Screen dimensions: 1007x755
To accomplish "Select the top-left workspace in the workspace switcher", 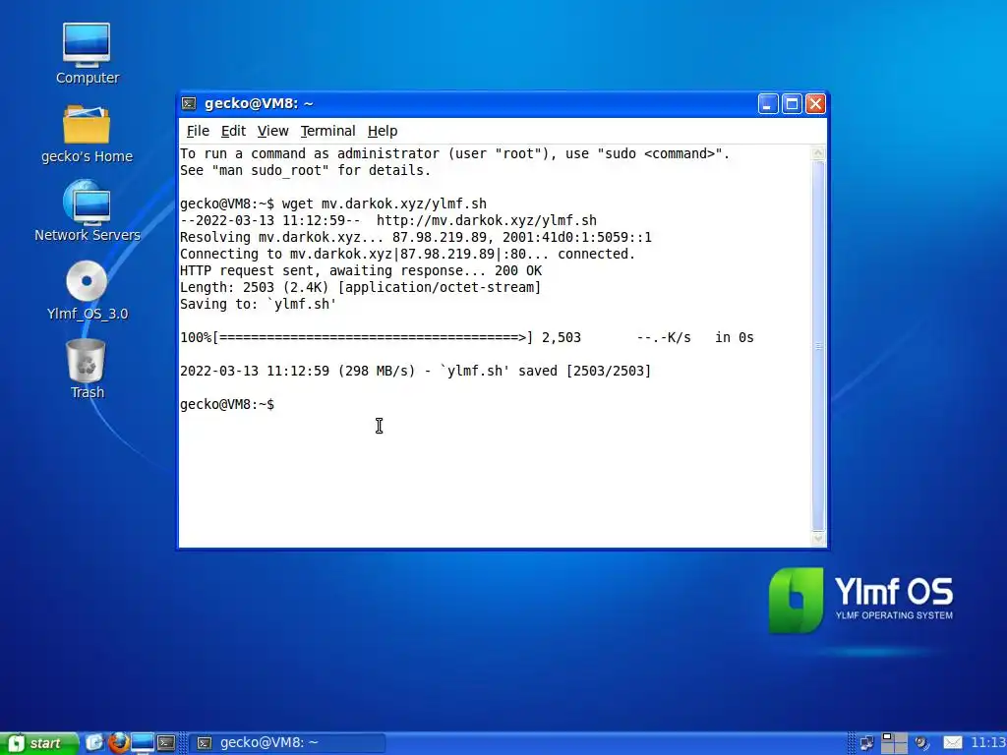I will pyautogui.click(x=888, y=737).
